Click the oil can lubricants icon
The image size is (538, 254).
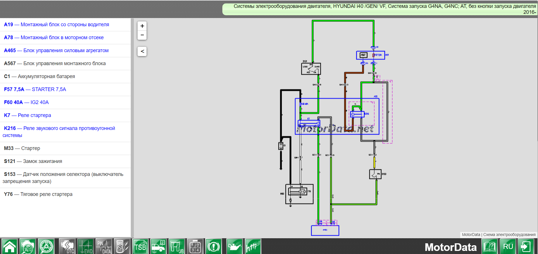point(234,246)
